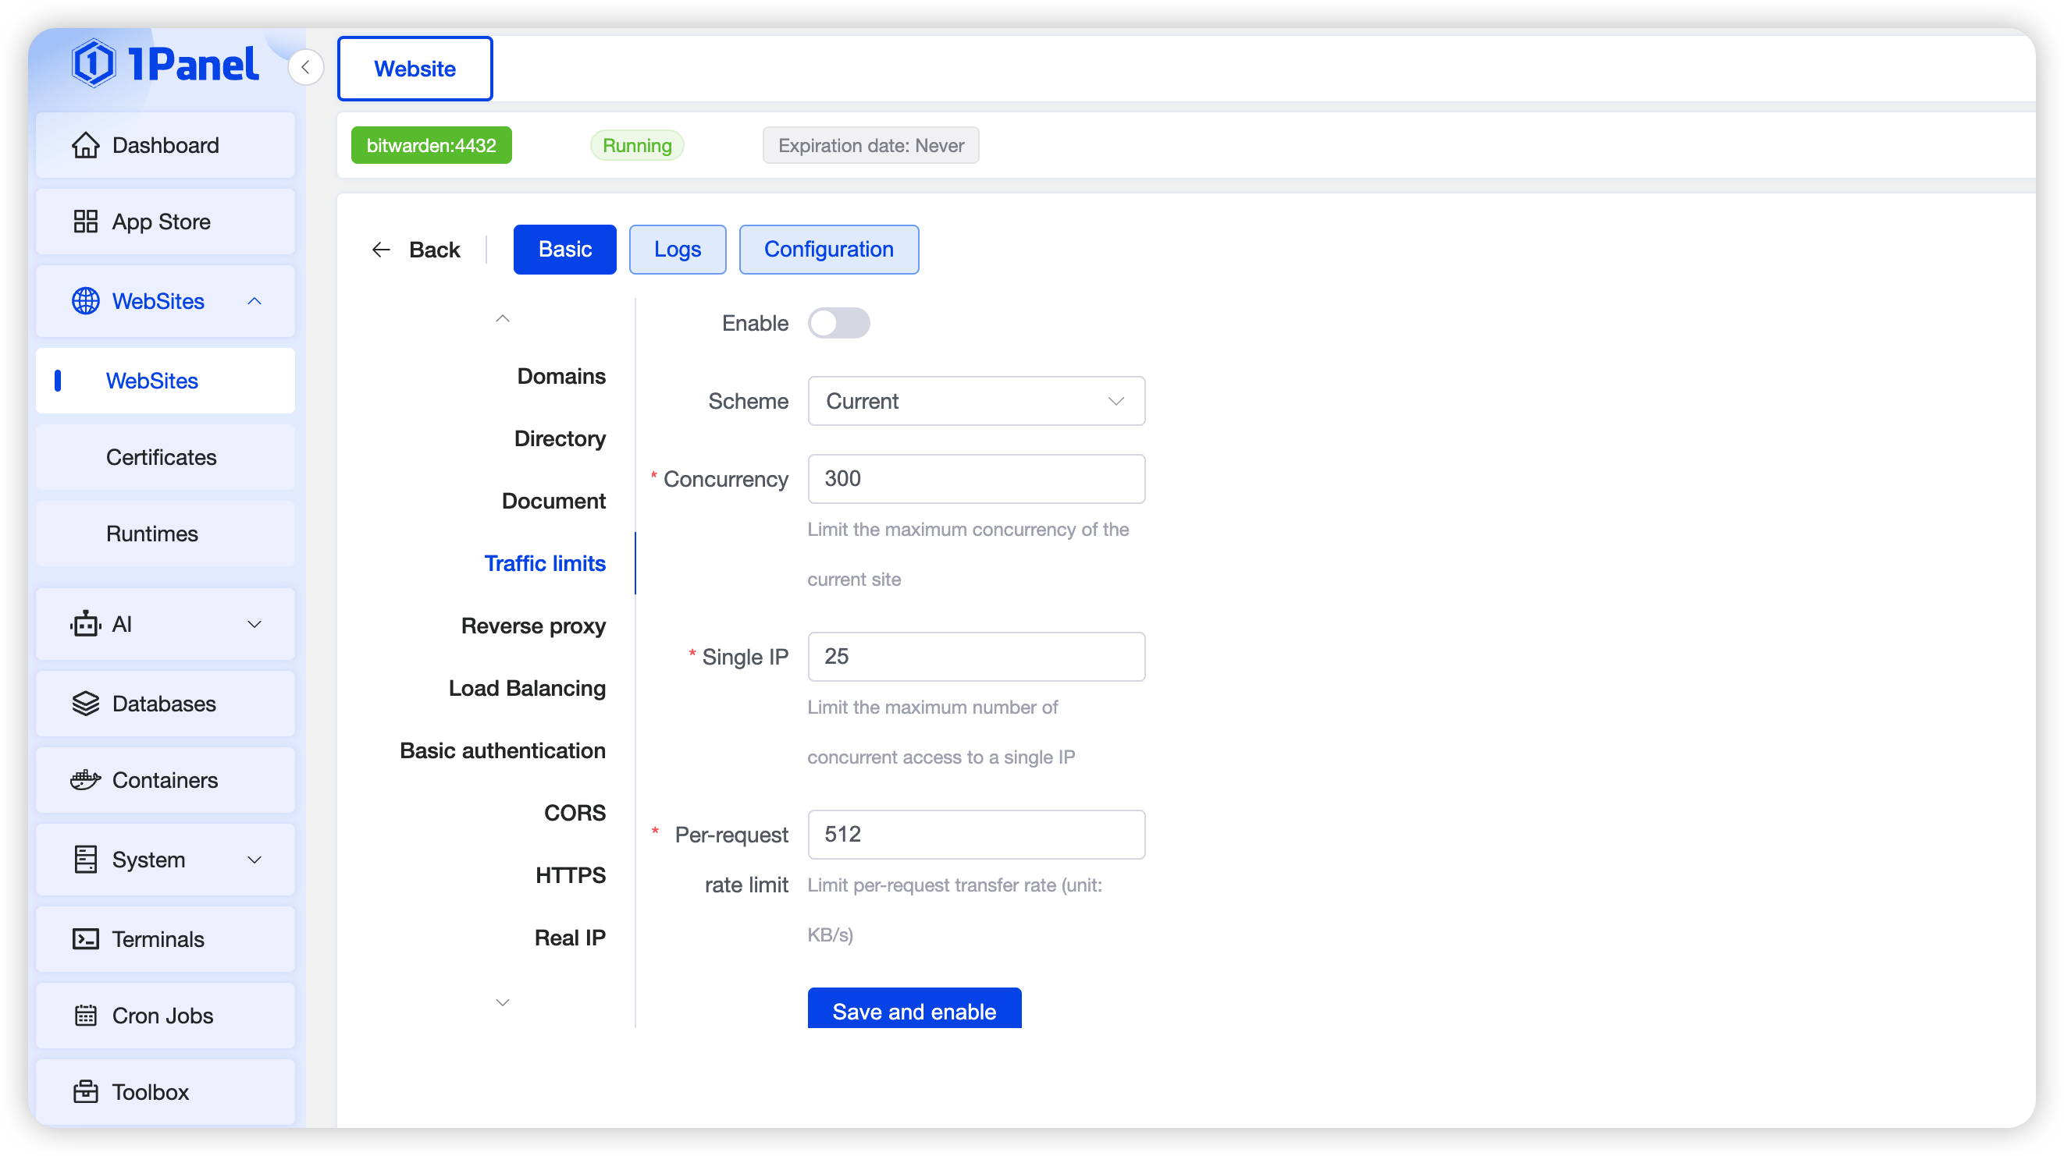2064x1156 pixels.
Task: Click the Databases stack icon
Action: 85,704
